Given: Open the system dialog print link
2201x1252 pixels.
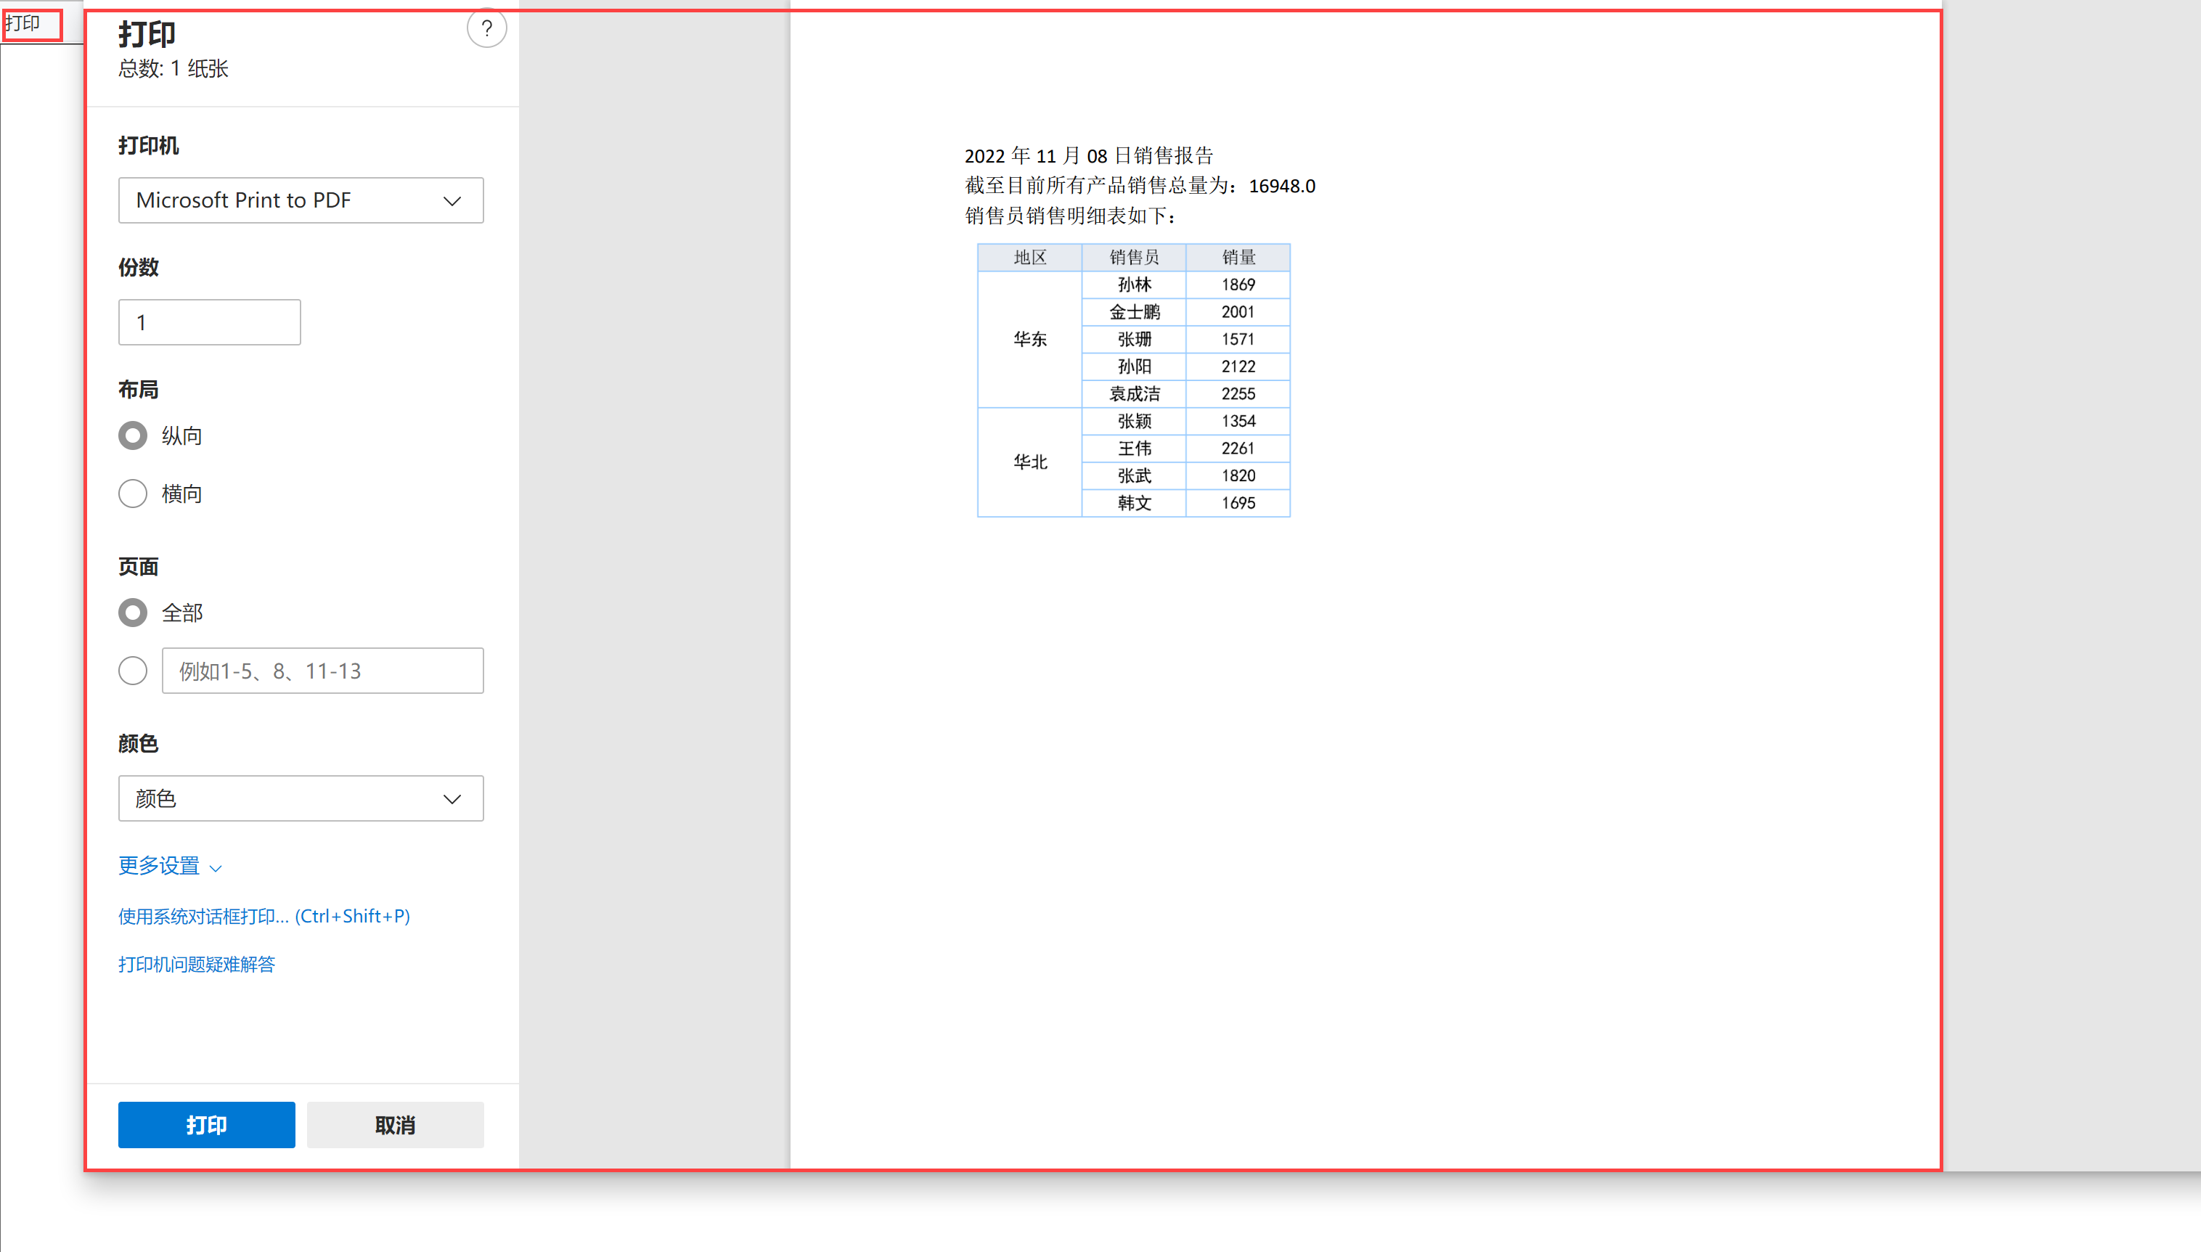Looking at the screenshot, I should tap(264, 917).
